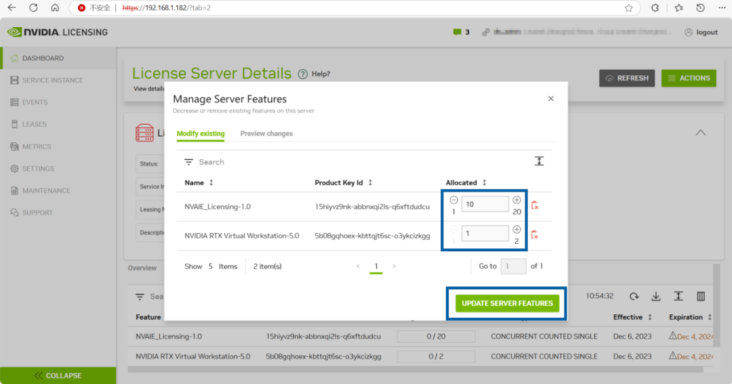The height and width of the screenshot is (384, 732).
Task: Open Service Instance in sidebar
Action: pyautogui.click(x=52, y=80)
